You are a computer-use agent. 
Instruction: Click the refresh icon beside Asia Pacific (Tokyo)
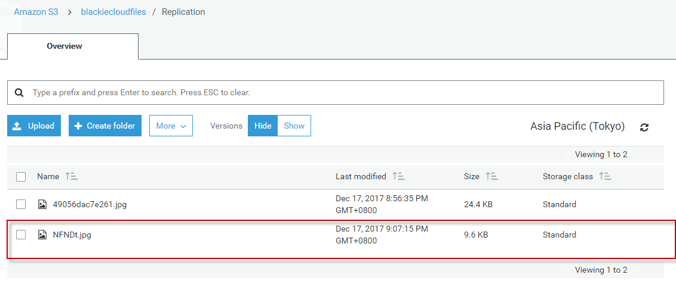644,127
